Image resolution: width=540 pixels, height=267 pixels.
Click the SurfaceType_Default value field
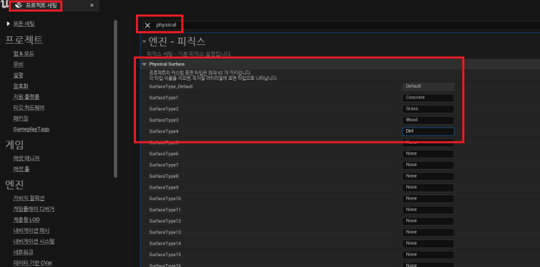428,86
